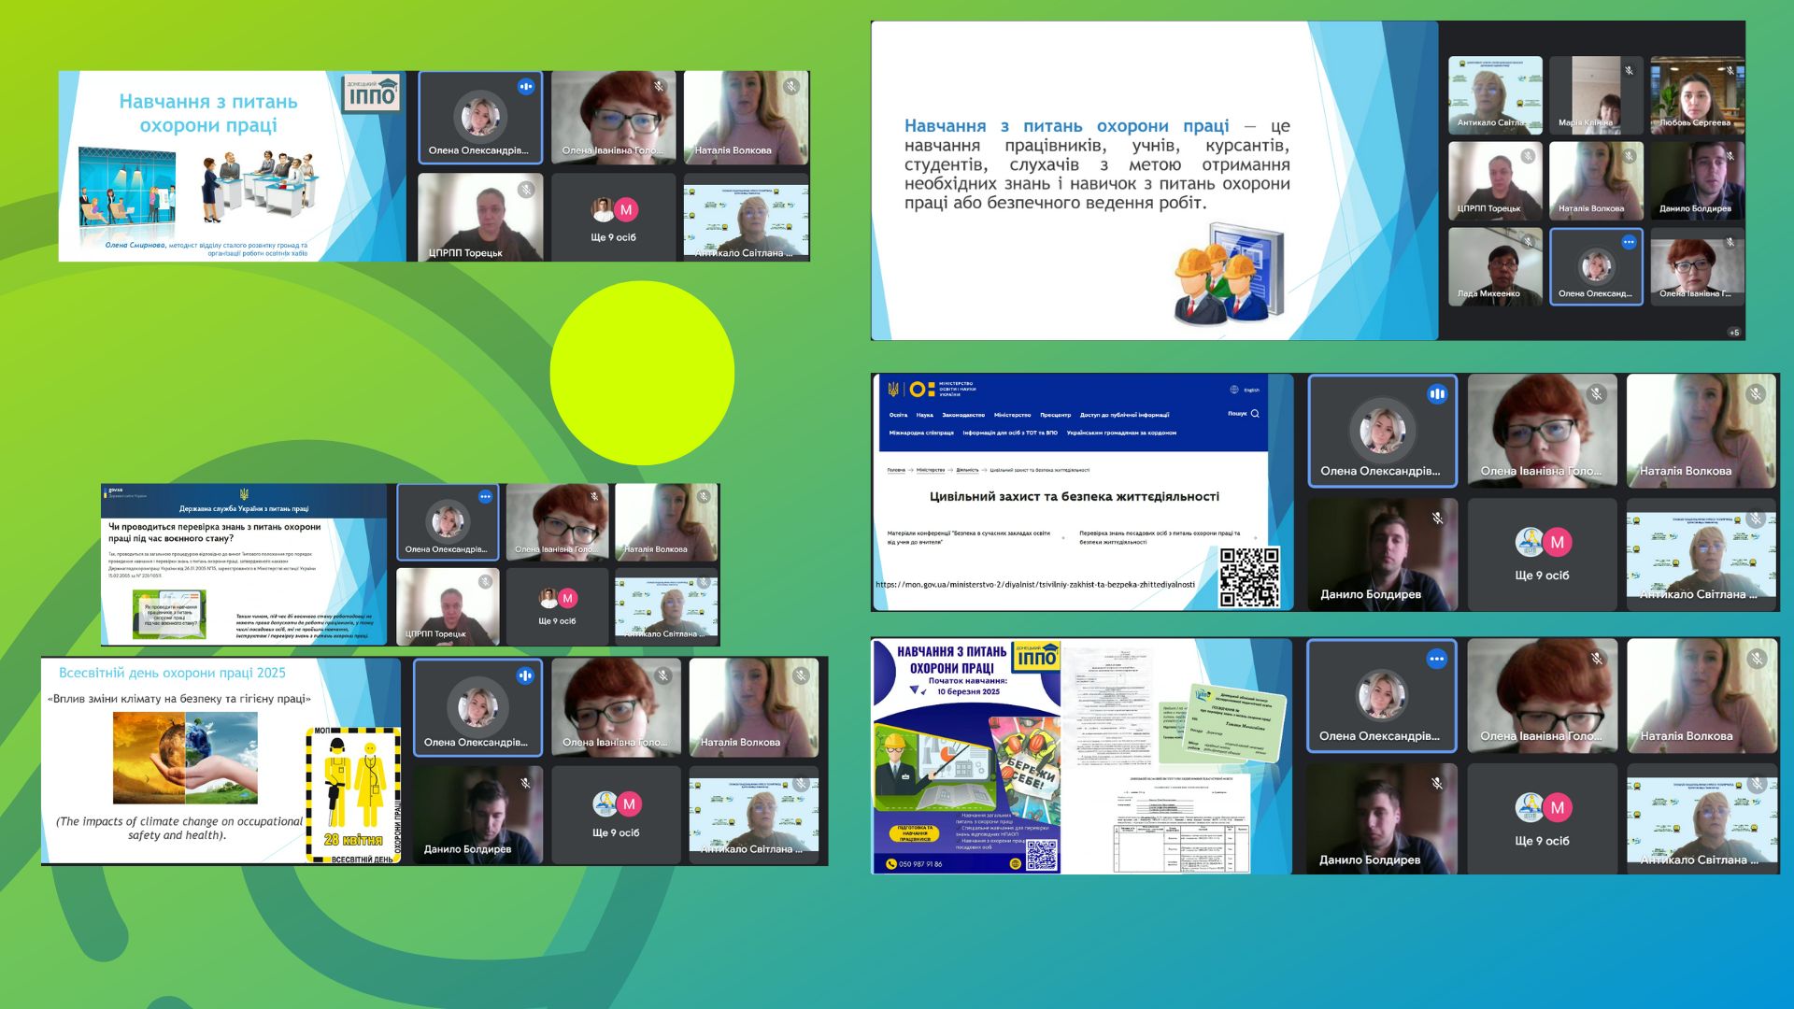Click muted mic on Олена Іванівна tile beside World Day slide

(663, 675)
